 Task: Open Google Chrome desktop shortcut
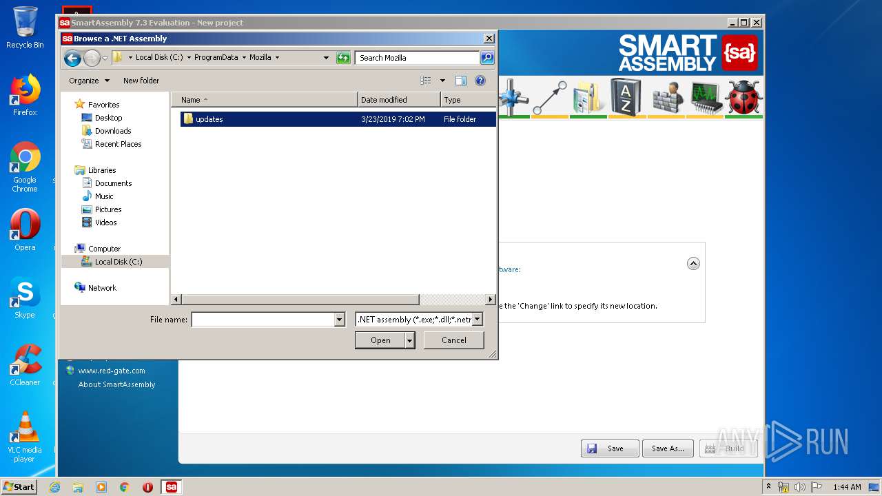click(x=25, y=167)
